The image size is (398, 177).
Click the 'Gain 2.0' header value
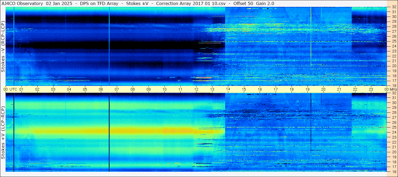265,3
